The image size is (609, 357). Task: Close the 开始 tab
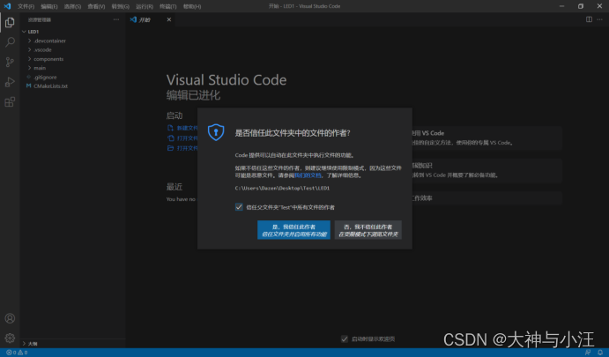[169, 19]
